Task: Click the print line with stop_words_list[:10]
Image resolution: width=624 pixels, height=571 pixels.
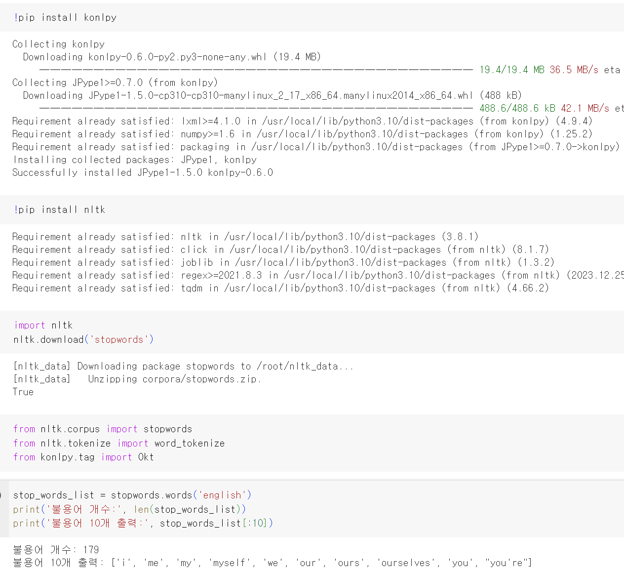Action: pyautogui.click(x=143, y=523)
